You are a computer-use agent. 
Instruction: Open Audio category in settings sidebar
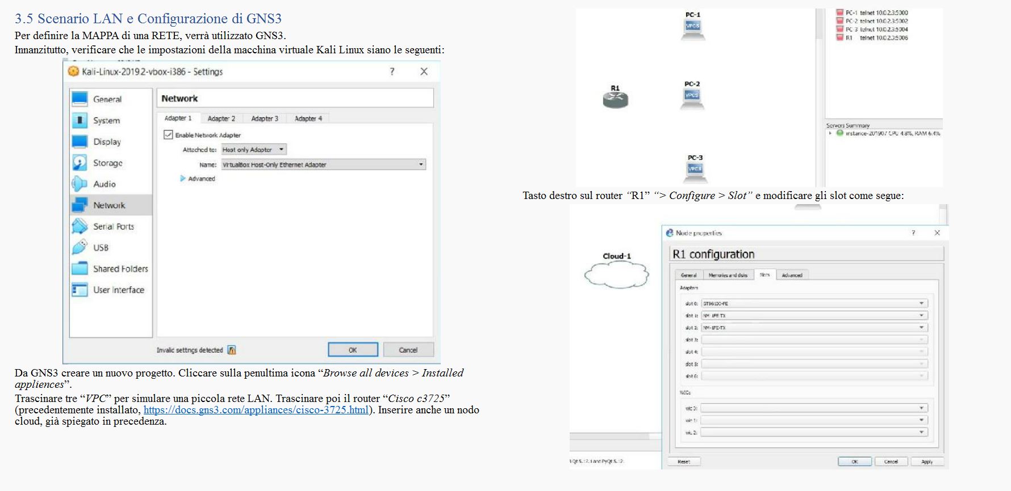pyautogui.click(x=111, y=184)
